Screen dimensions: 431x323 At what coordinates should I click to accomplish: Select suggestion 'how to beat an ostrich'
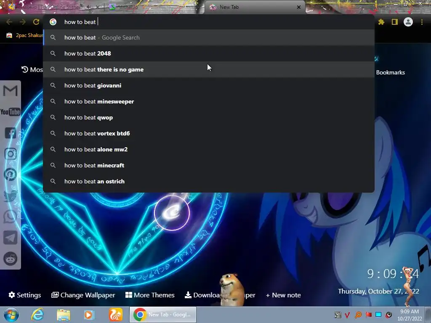209,181
